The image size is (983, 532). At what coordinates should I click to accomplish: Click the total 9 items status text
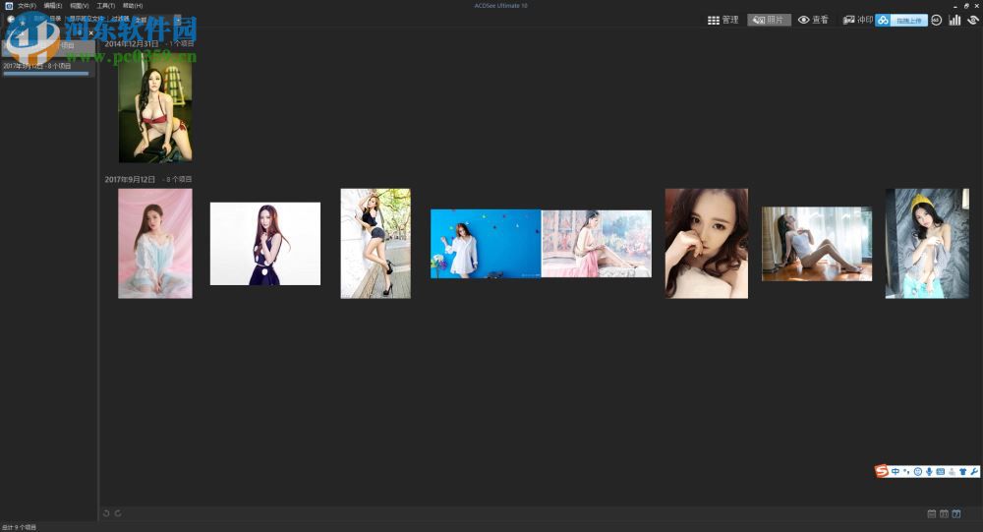point(20,528)
